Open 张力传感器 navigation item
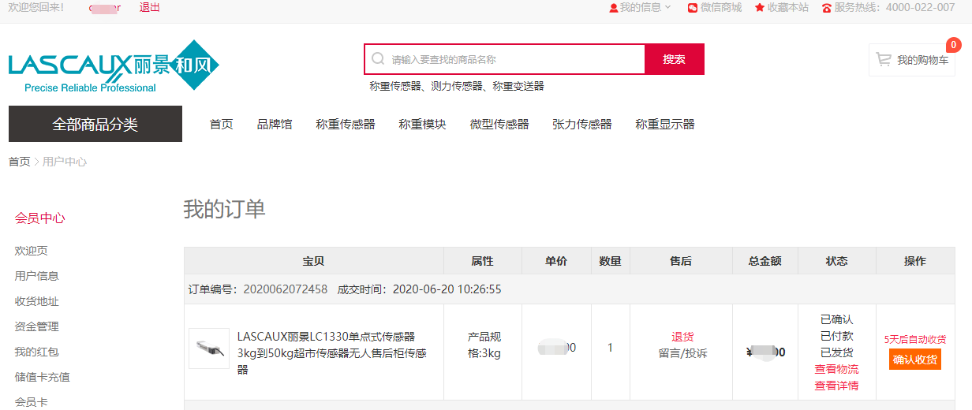Screen dimensions: 972x410 [582, 125]
